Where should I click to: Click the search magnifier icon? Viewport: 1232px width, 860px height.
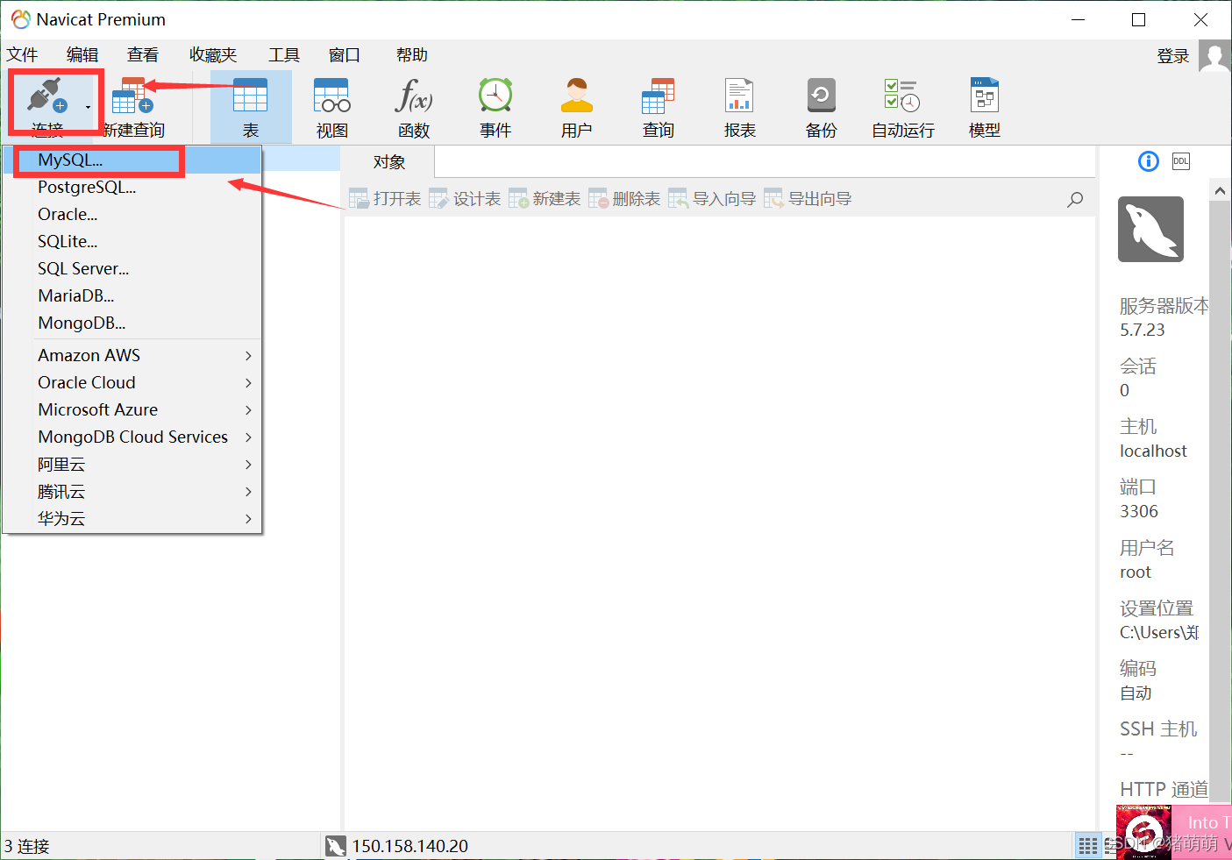coord(1075,200)
